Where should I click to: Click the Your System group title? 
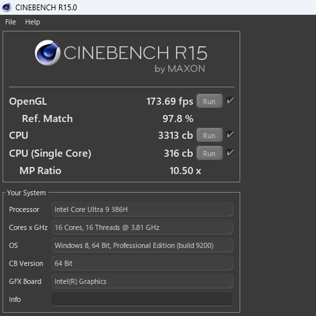pos(27,193)
